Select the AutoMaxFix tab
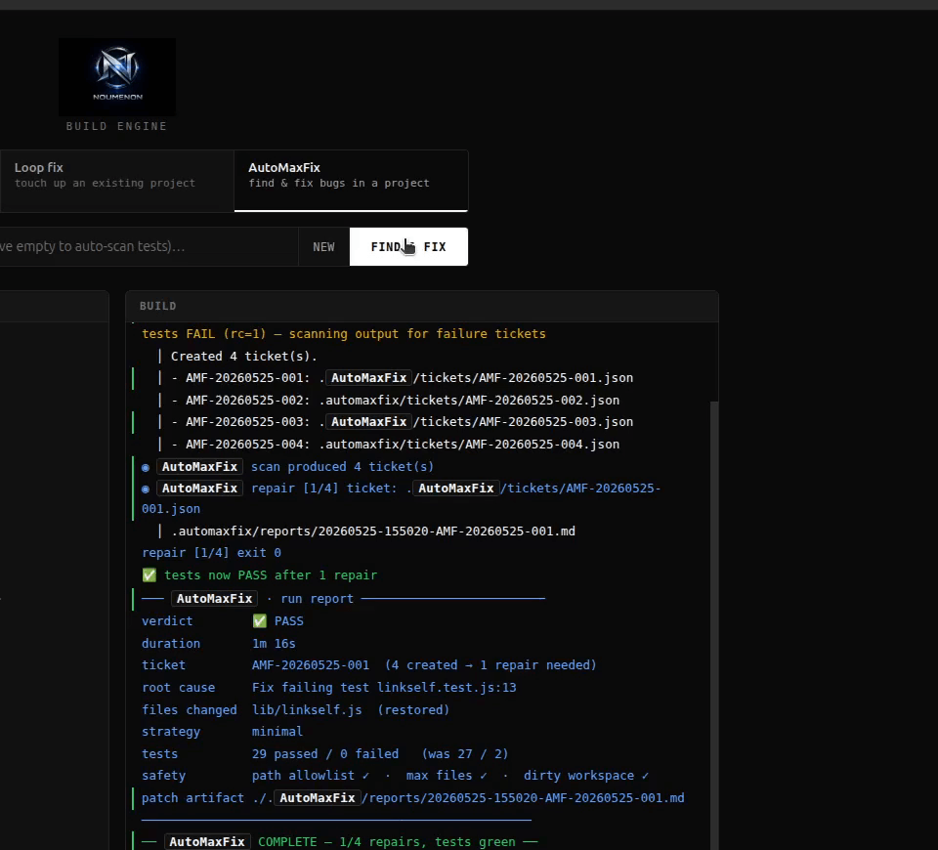 click(351, 181)
